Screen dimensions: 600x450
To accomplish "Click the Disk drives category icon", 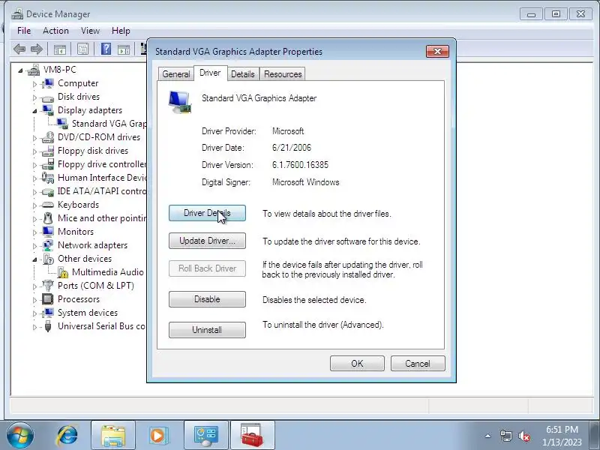I will pyautogui.click(x=48, y=97).
